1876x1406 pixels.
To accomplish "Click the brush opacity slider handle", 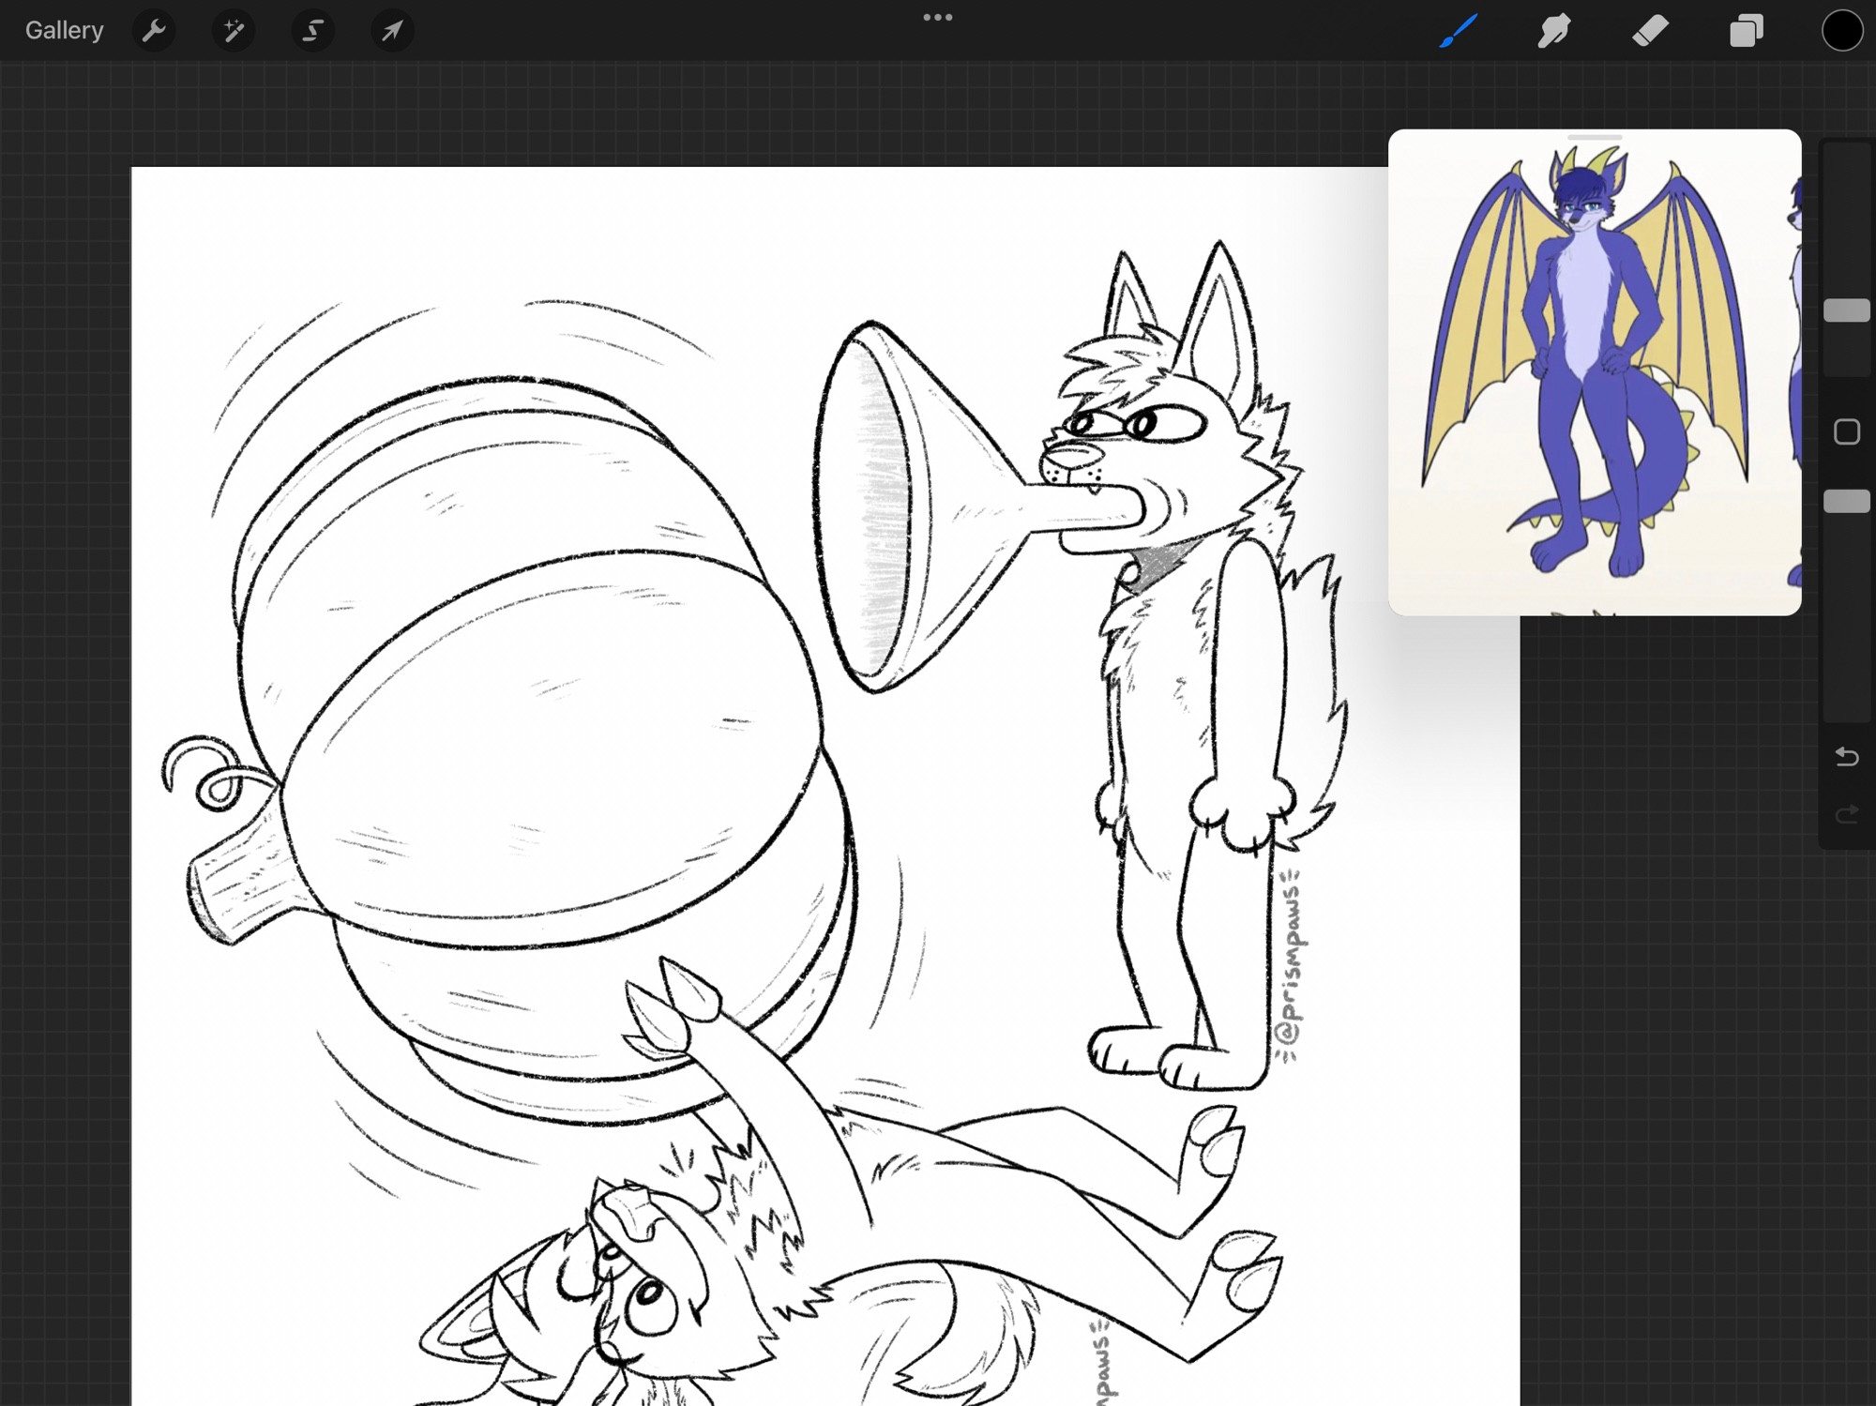I will click(1847, 501).
